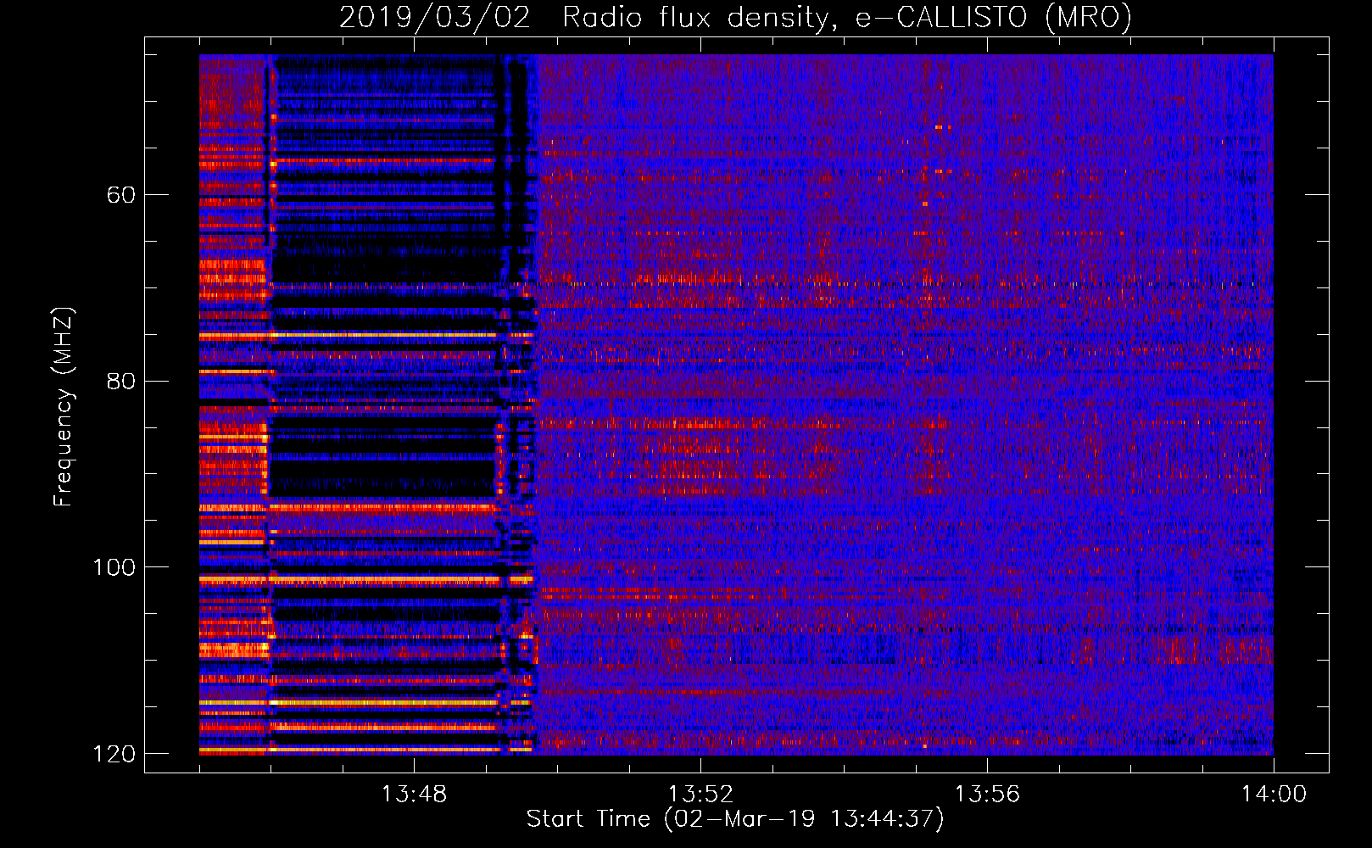The width and height of the screenshot is (1372, 848).
Task: Click the 'Start Time (02-Mar-19 13:44:37)' x-axis label
Action: click(735, 819)
